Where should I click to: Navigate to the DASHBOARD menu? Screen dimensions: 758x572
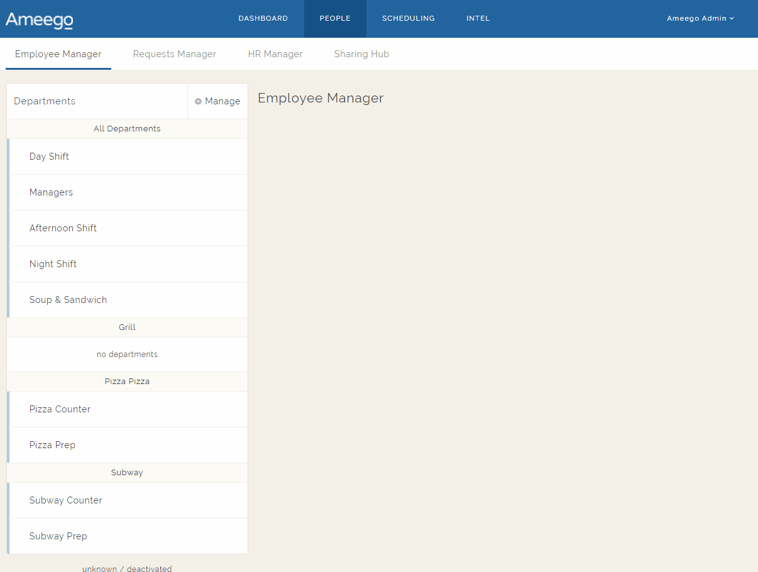click(x=263, y=18)
